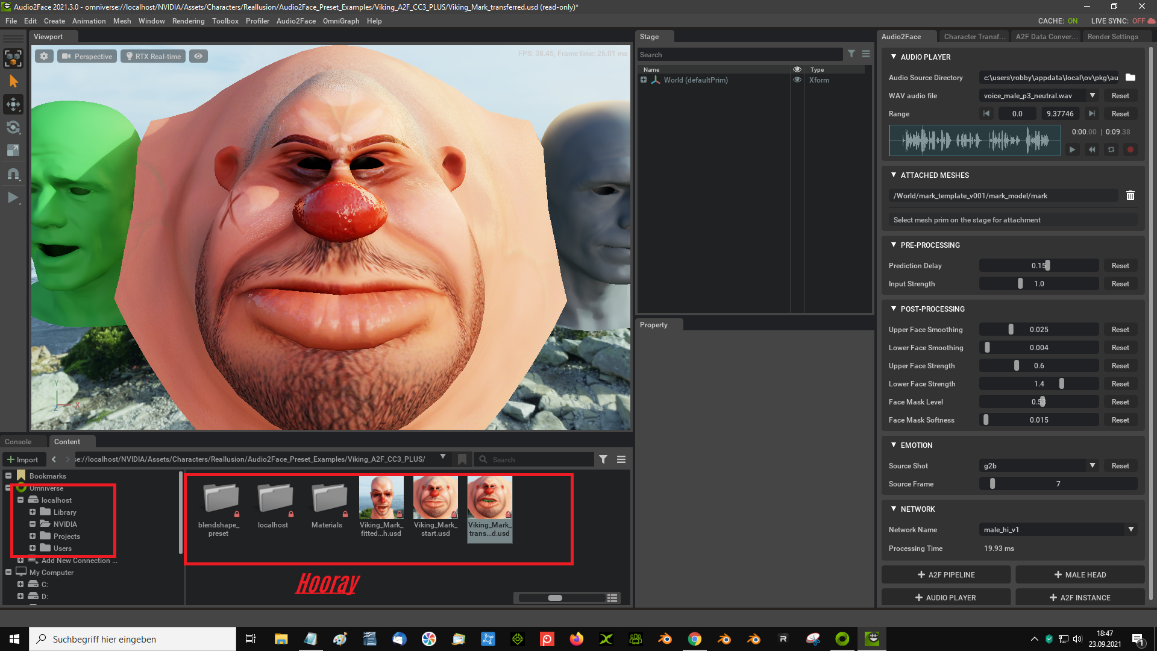Open the Stage panel filter icon
This screenshot has height=651, width=1157.
click(x=851, y=54)
